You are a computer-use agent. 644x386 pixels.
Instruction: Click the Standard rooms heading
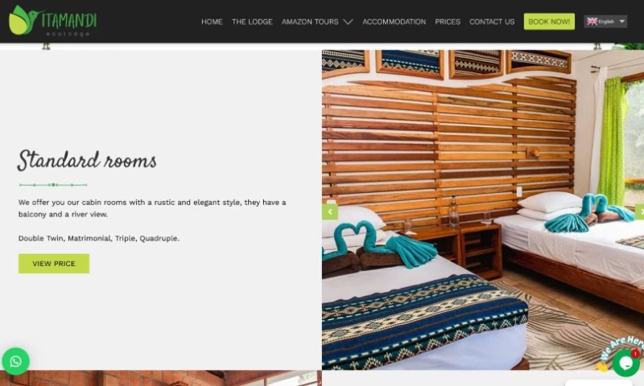[x=87, y=160]
